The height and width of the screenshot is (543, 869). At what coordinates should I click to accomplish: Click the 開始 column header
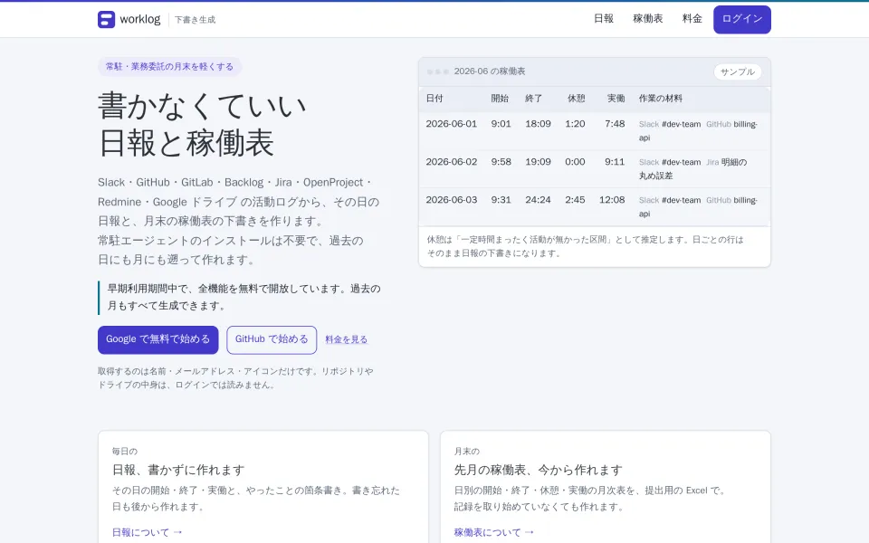[500, 98]
